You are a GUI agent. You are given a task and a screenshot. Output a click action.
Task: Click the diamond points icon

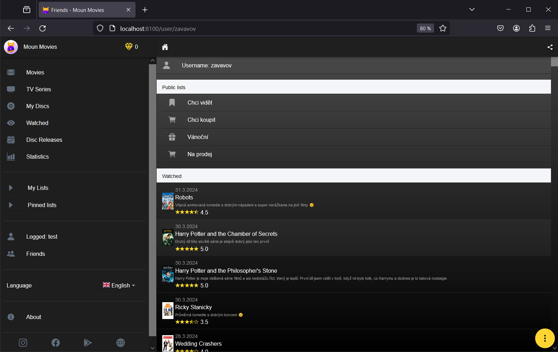pyautogui.click(x=129, y=47)
